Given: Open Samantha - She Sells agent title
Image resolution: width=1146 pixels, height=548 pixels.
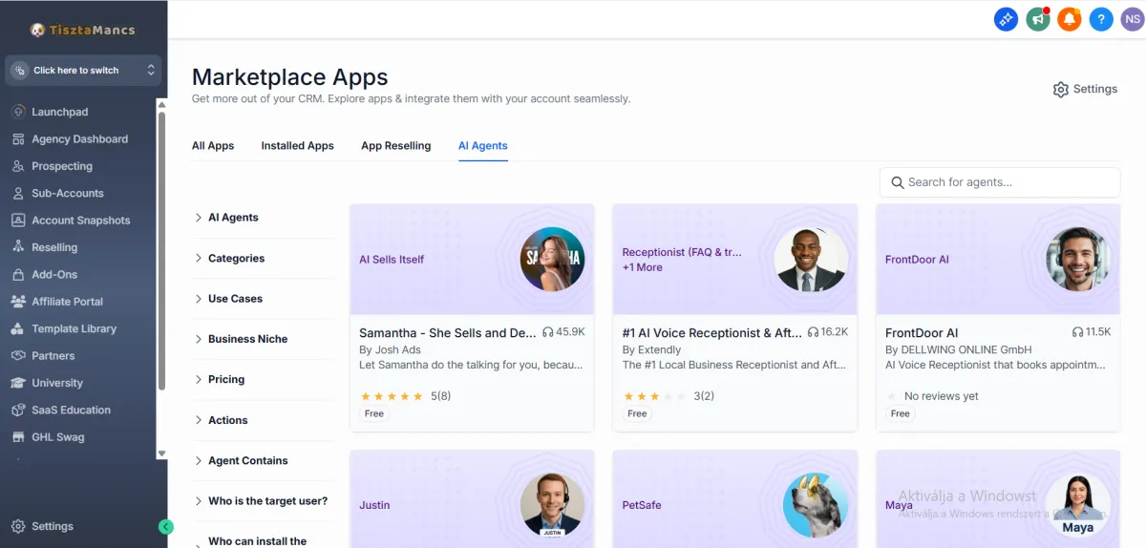Looking at the screenshot, I should tap(448, 333).
